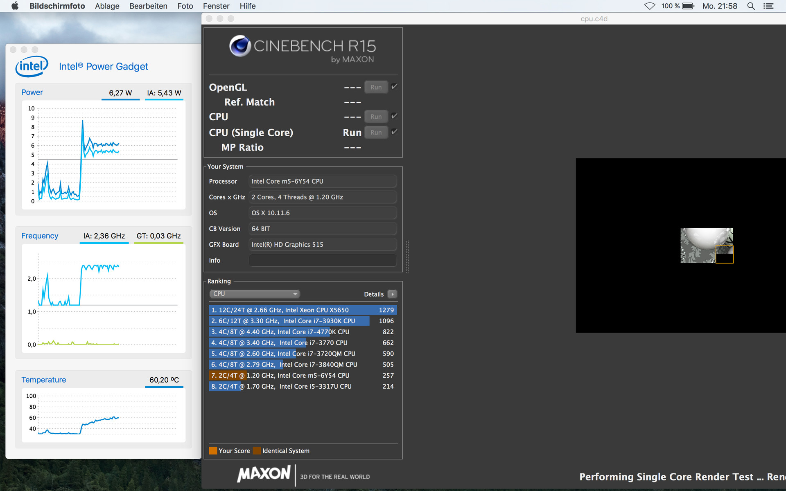Click the MAXON logo at bottom

pos(264,474)
